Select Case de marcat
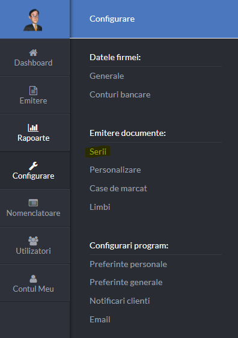Image resolution: width=238 pixels, height=338 pixels. click(x=118, y=188)
